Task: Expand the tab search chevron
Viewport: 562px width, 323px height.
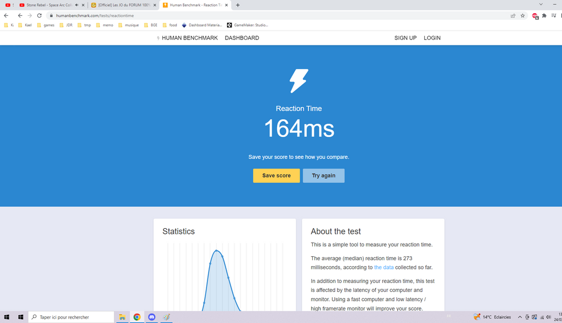Action: click(x=541, y=5)
